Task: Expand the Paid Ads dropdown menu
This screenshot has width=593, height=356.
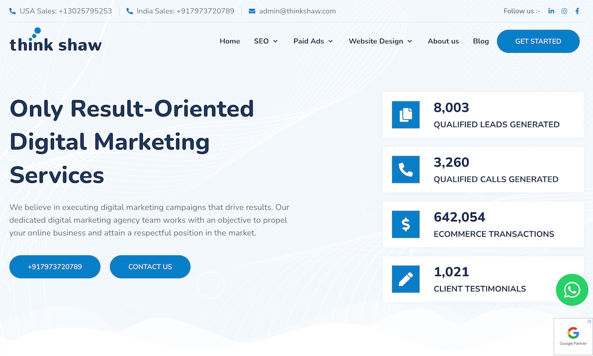Action: [313, 42]
